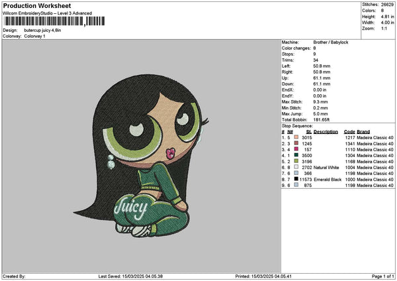Click the Min Stitch value '0.2 mm'
This screenshot has height=281, width=397.
coord(320,108)
